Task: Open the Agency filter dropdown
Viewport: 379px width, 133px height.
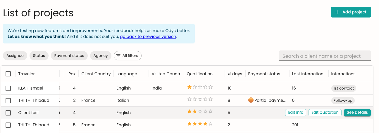Action: tap(101, 56)
